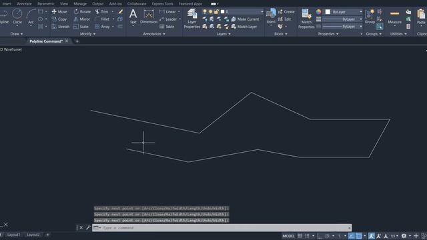The image size is (427, 240).
Task: Toggle ortho mode in status bar
Action: 319,236
